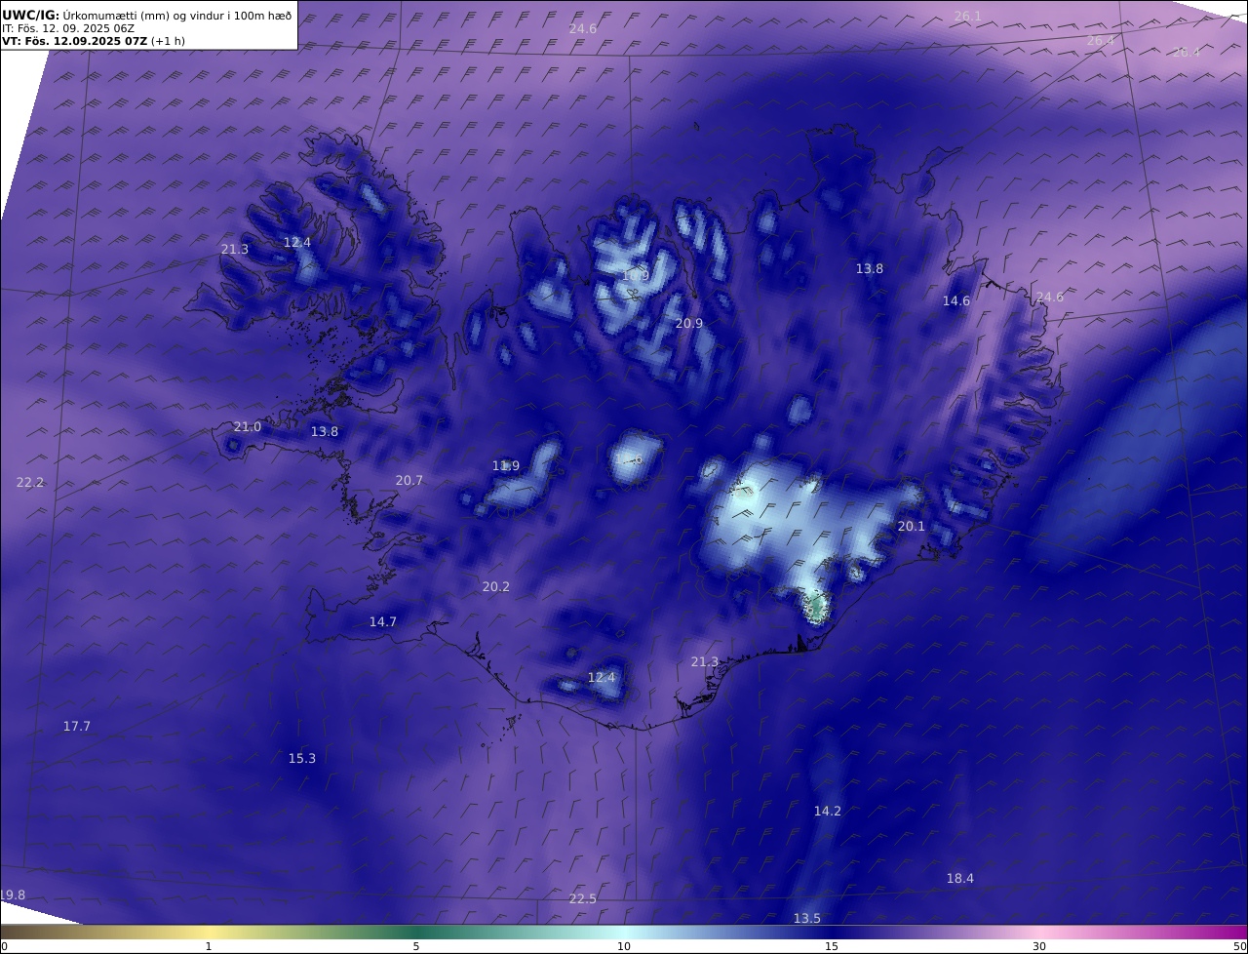
Task: Click the 19.8 value label
Action: point(13,894)
